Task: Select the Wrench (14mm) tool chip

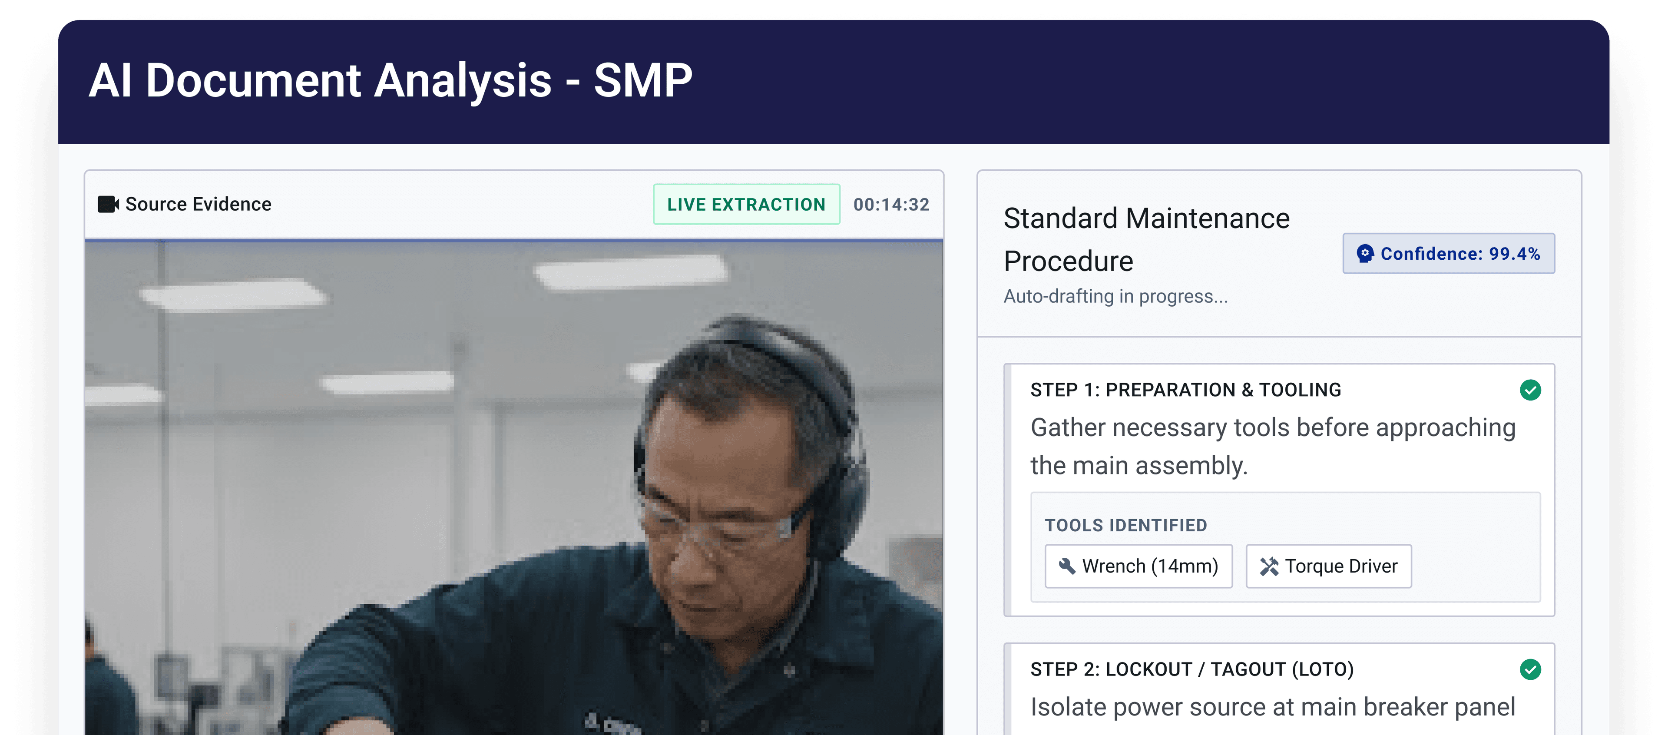Action: tap(1138, 566)
